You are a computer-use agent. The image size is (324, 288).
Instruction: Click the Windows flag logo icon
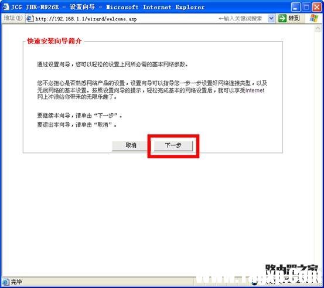click(x=313, y=18)
